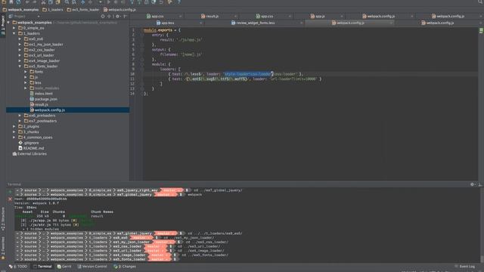484x272 pixels.
Task: Switch to the app.less editor tab
Action: tap(165, 23)
